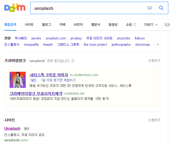The width and height of the screenshot is (170, 144).
Task: Click related keyword 언스플래쉬
Action: click(12, 44)
